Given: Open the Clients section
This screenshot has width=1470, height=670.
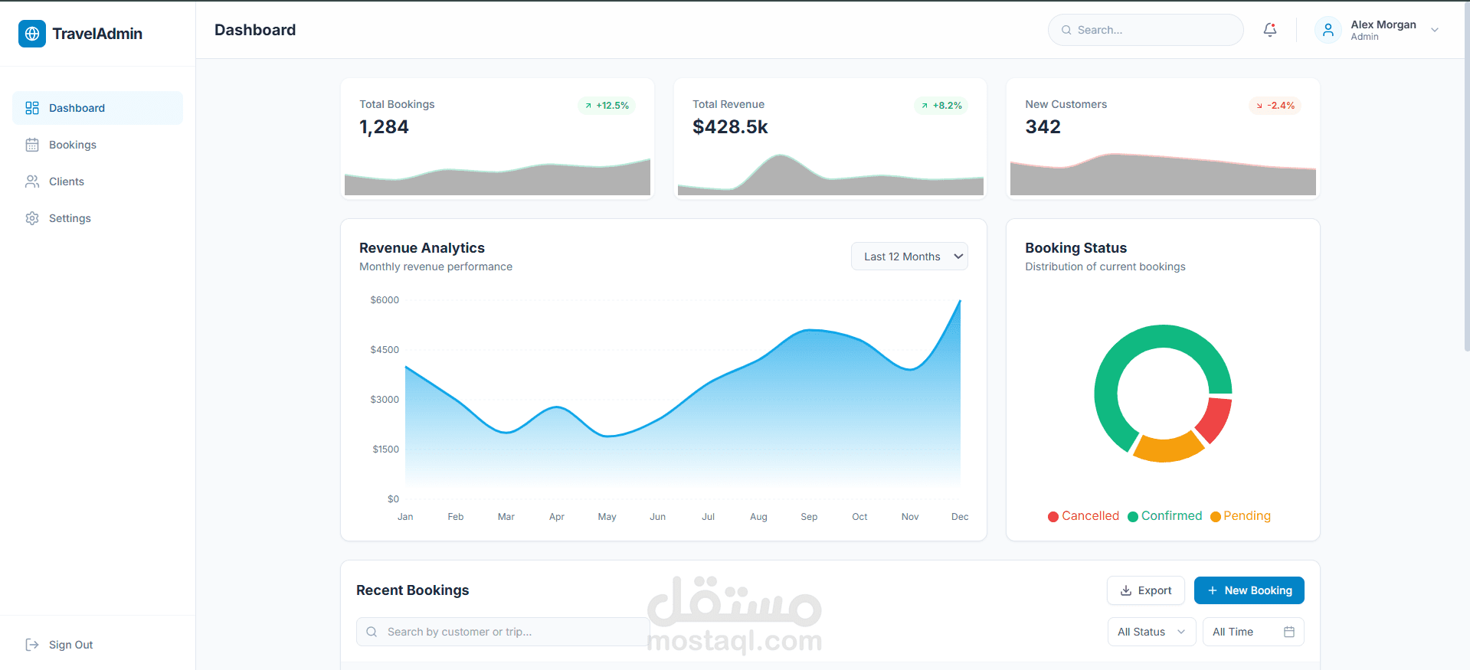Looking at the screenshot, I should (98, 181).
